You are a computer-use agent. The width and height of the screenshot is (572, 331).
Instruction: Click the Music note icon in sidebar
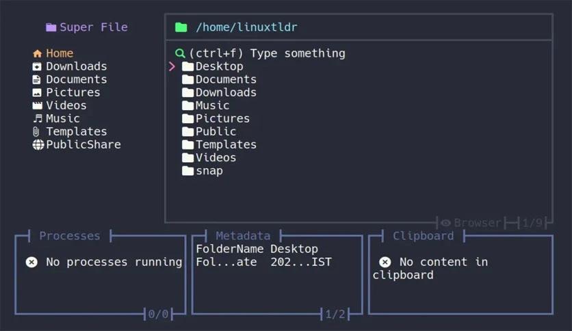click(x=37, y=118)
